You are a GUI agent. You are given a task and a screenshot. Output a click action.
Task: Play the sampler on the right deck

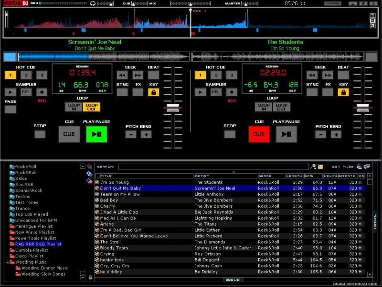[200, 92]
